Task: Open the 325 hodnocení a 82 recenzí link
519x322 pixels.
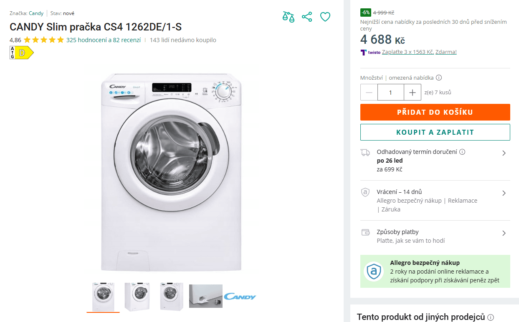Action: pos(104,40)
